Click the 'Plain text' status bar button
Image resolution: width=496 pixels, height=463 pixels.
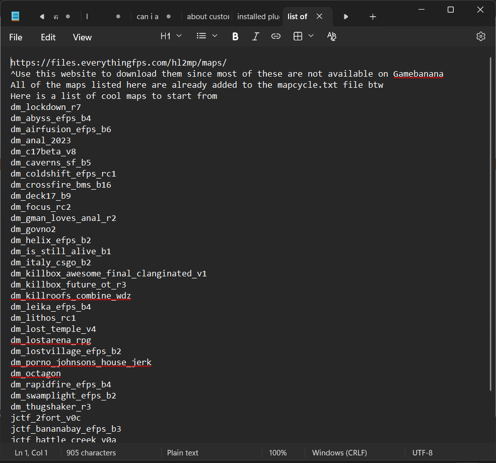pyautogui.click(x=183, y=453)
